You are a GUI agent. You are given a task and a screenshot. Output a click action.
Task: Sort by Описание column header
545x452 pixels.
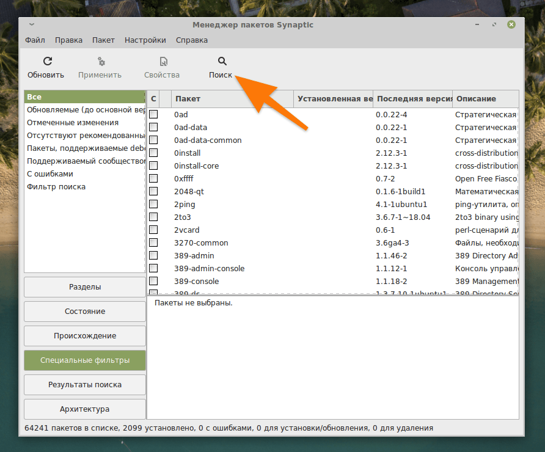(486, 98)
